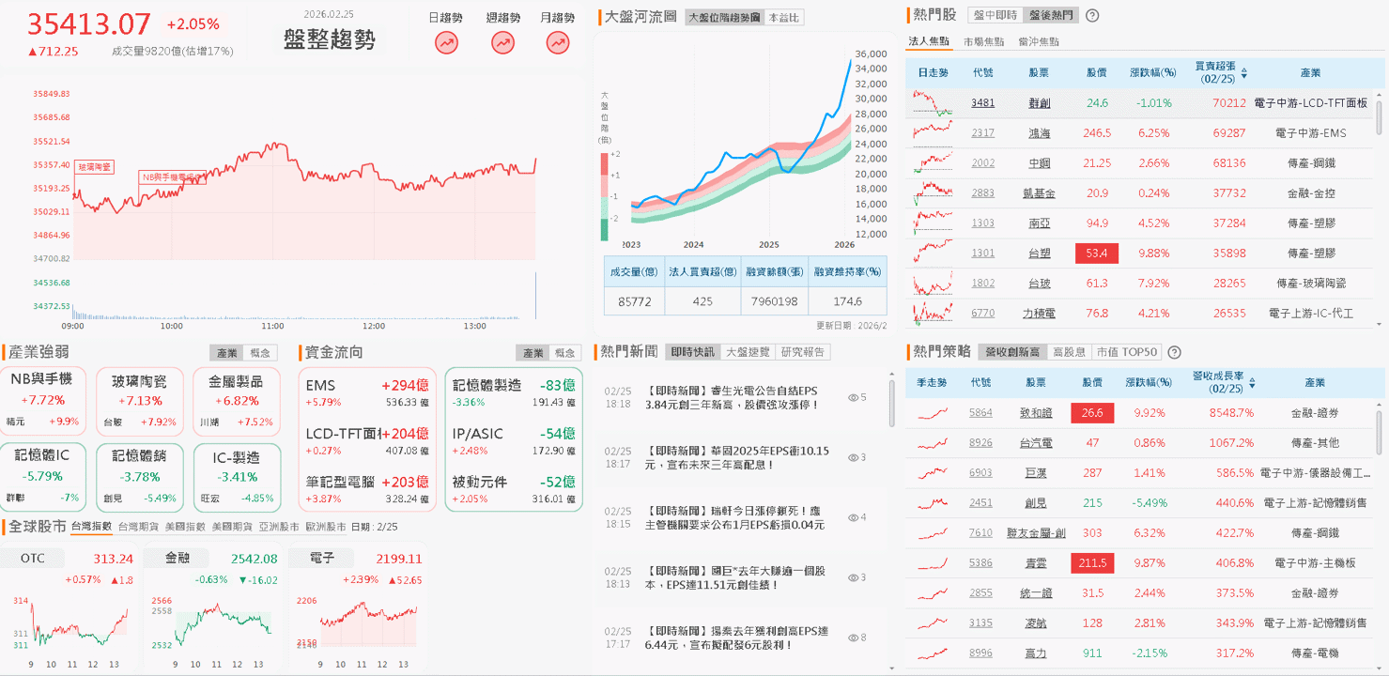This screenshot has height=676, width=1389.
Task: Switch 熱門股 to 盤中即時
Action: [995, 15]
